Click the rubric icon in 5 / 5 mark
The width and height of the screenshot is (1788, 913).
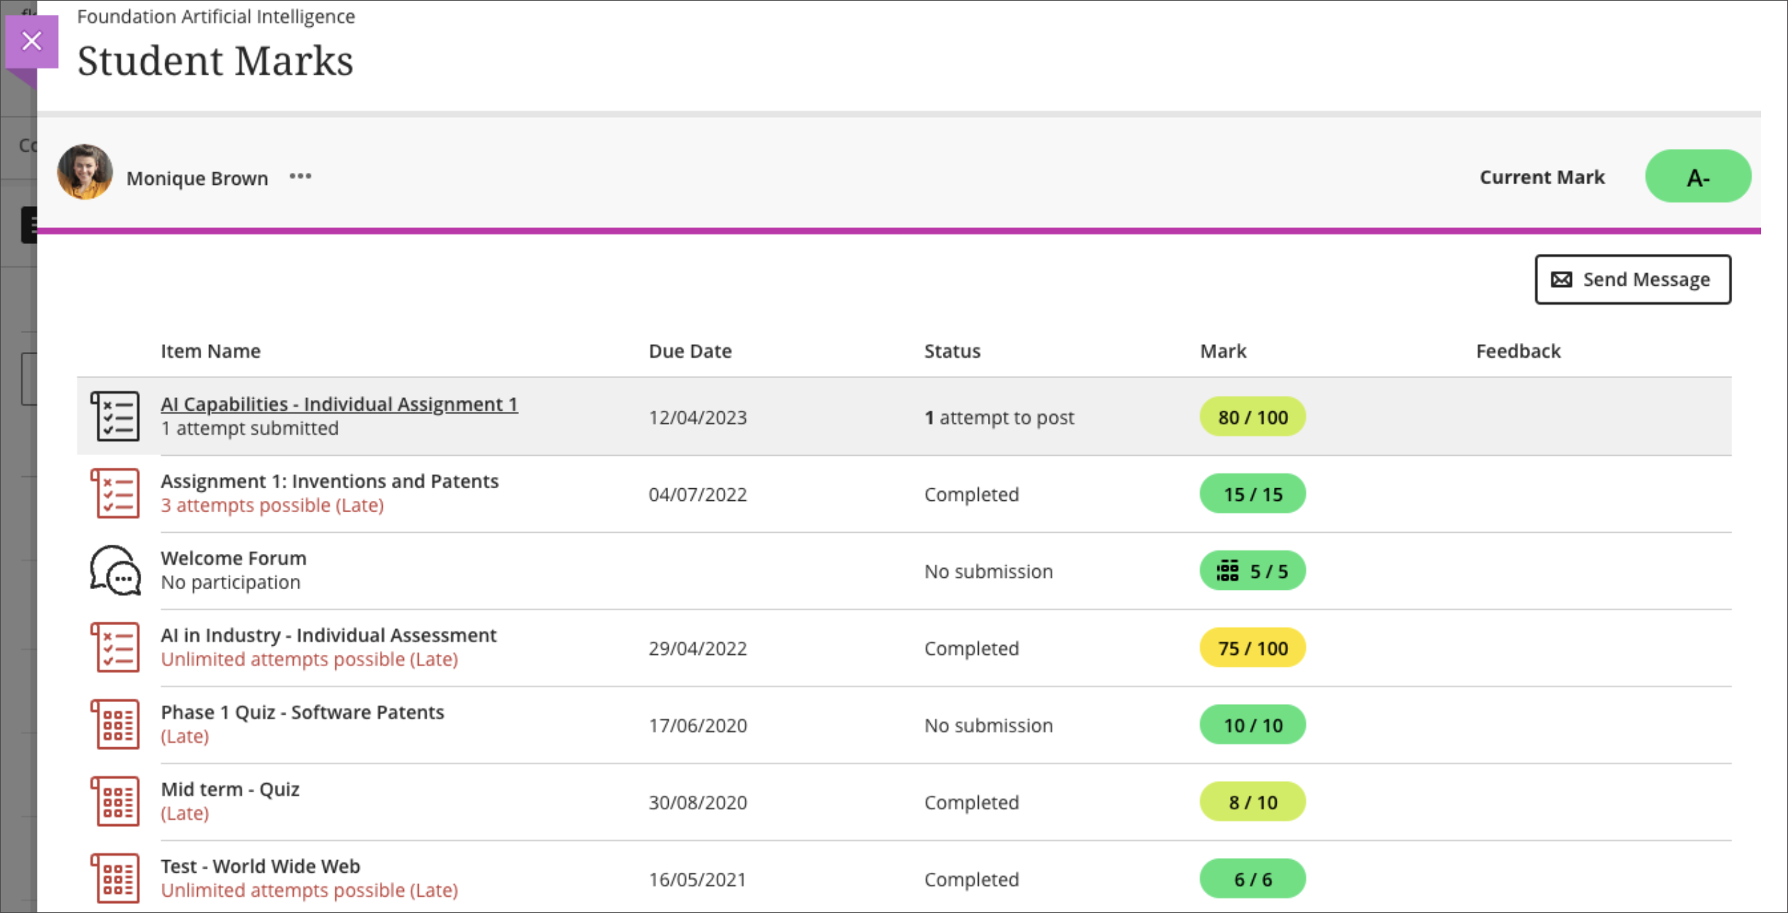click(1227, 571)
